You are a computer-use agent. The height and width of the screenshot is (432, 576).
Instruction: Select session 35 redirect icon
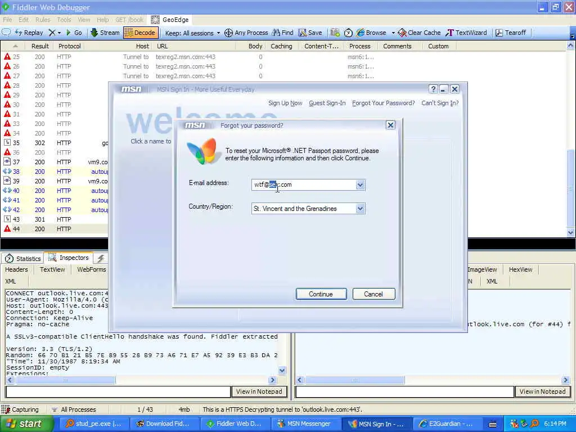pos(7,142)
